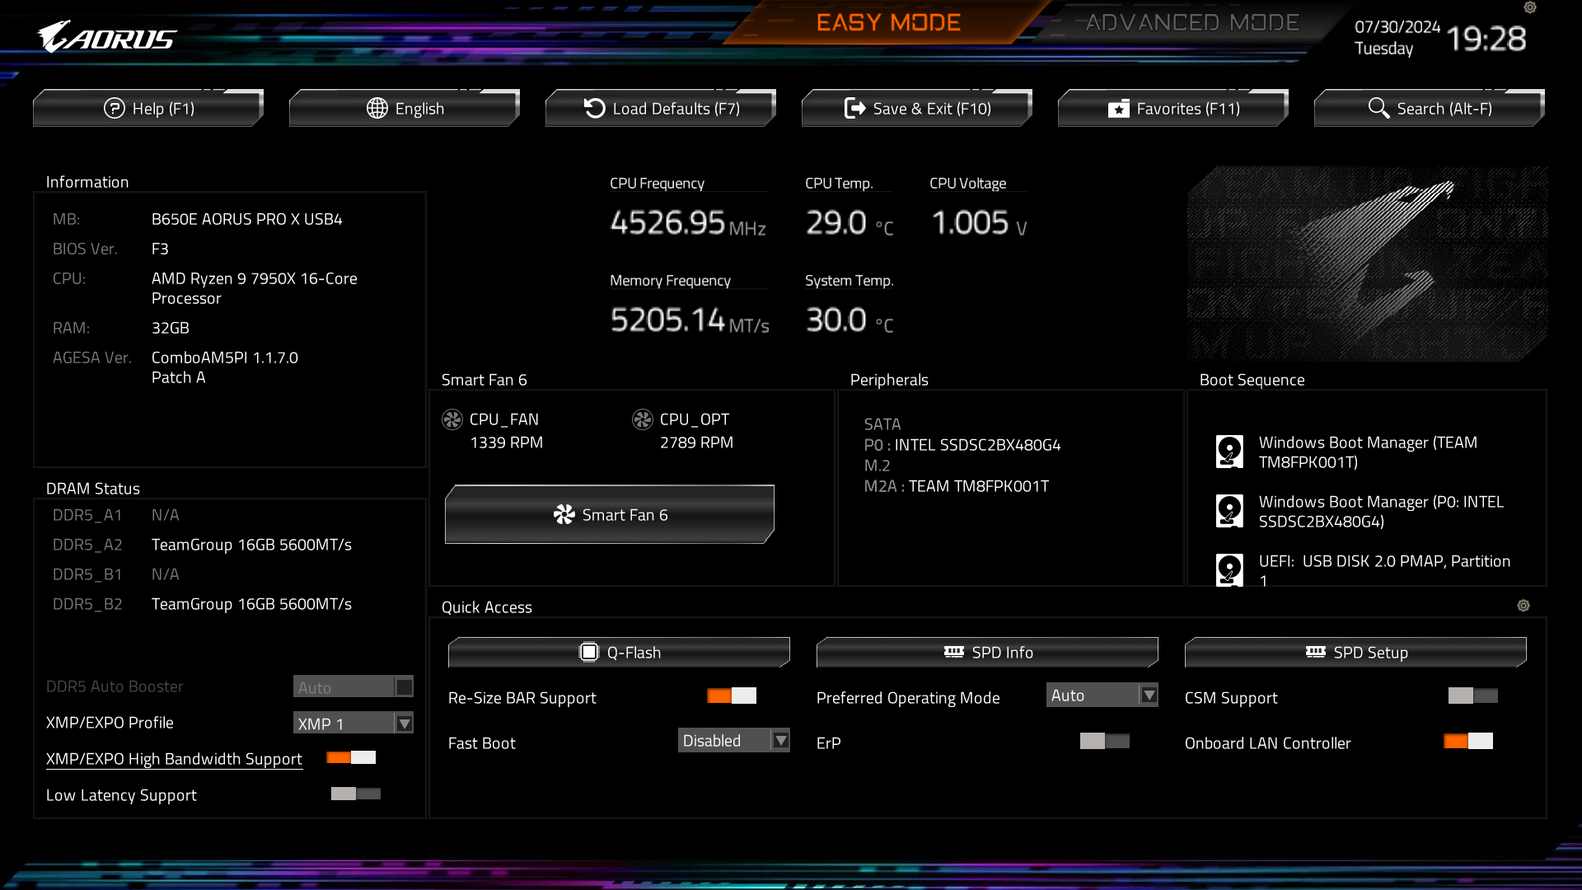This screenshot has height=890, width=1582.
Task: Click the CPU_FAN fan icon
Action: click(x=452, y=419)
